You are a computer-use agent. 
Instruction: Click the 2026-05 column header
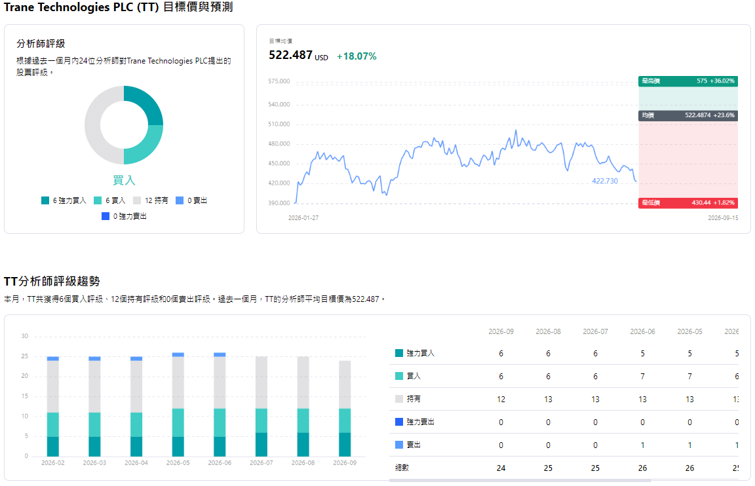coord(689,331)
